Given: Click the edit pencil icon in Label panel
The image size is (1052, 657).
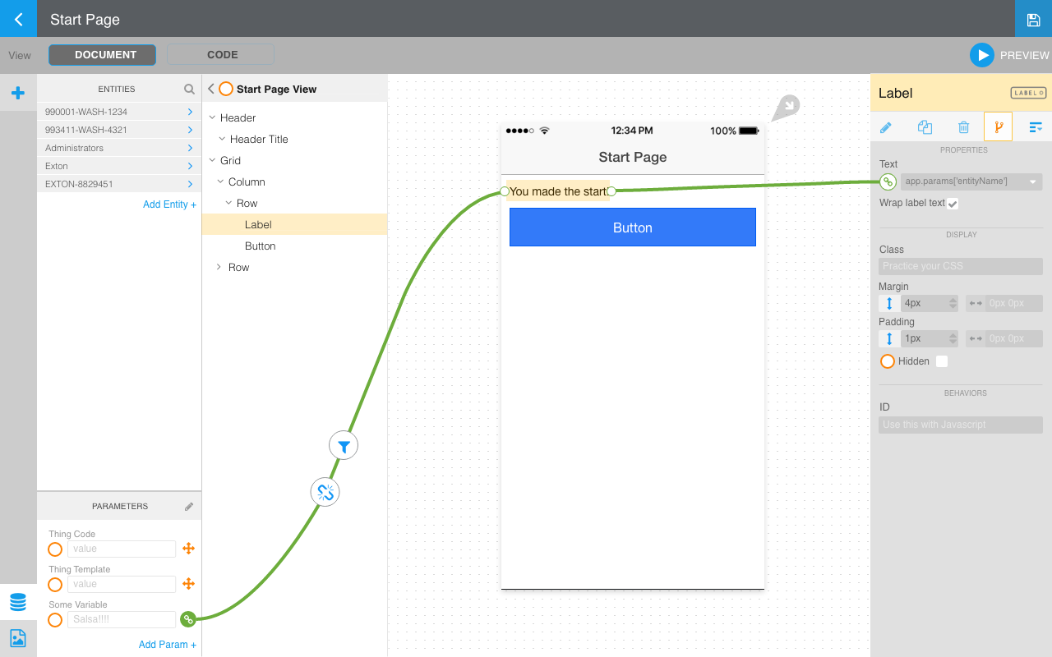Looking at the screenshot, I should [x=886, y=127].
